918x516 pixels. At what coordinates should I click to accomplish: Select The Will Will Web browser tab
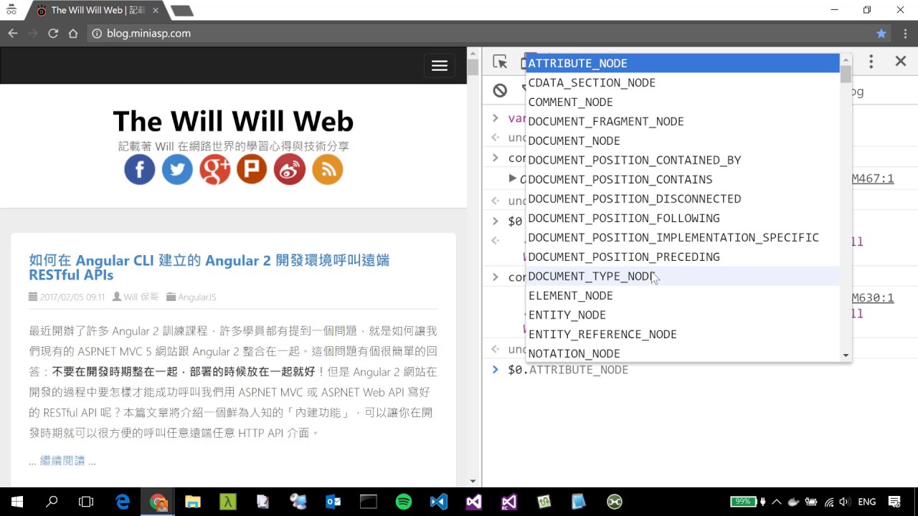(x=98, y=11)
